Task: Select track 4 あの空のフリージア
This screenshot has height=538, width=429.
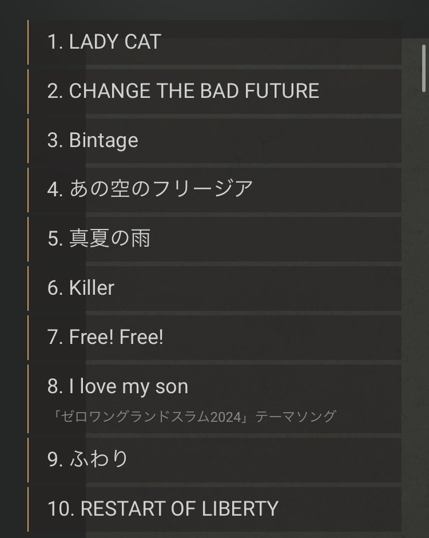Action: [x=150, y=189]
